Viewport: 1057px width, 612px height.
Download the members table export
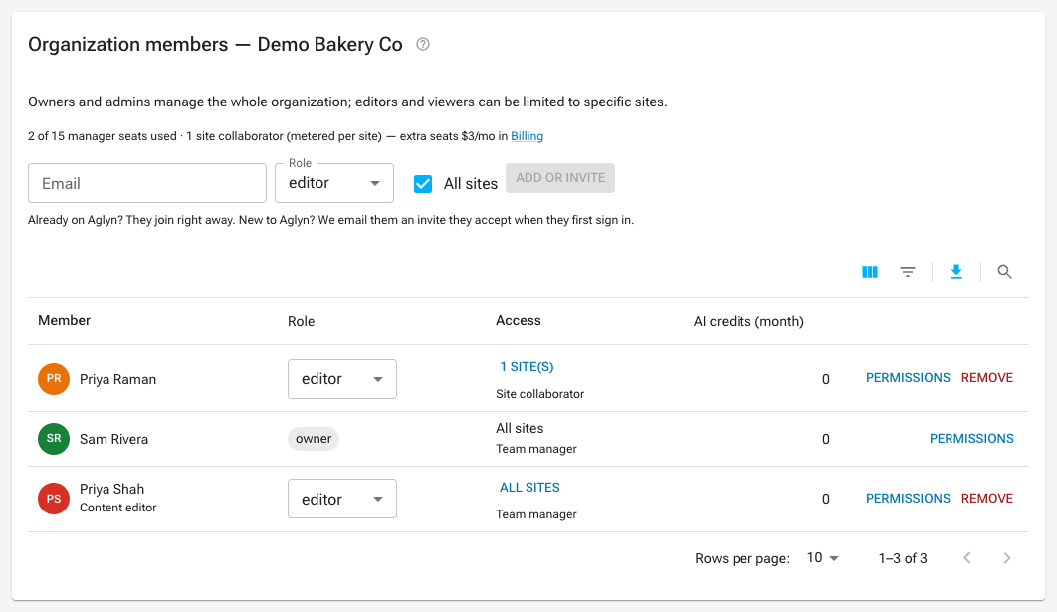955,272
